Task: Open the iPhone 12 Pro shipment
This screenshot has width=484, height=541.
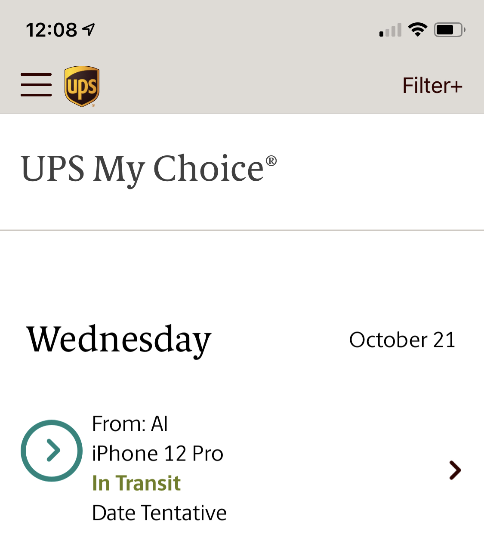Action: [x=157, y=454]
